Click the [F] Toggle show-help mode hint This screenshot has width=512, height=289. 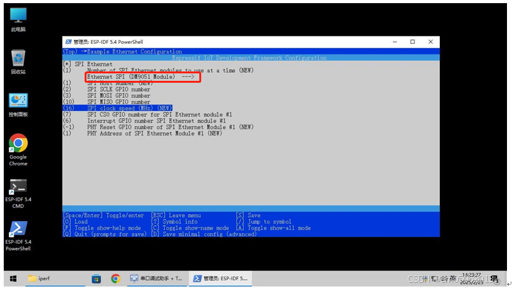tap(102, 228)
